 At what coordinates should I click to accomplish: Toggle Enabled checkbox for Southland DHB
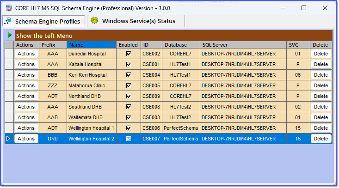point(129,107)
